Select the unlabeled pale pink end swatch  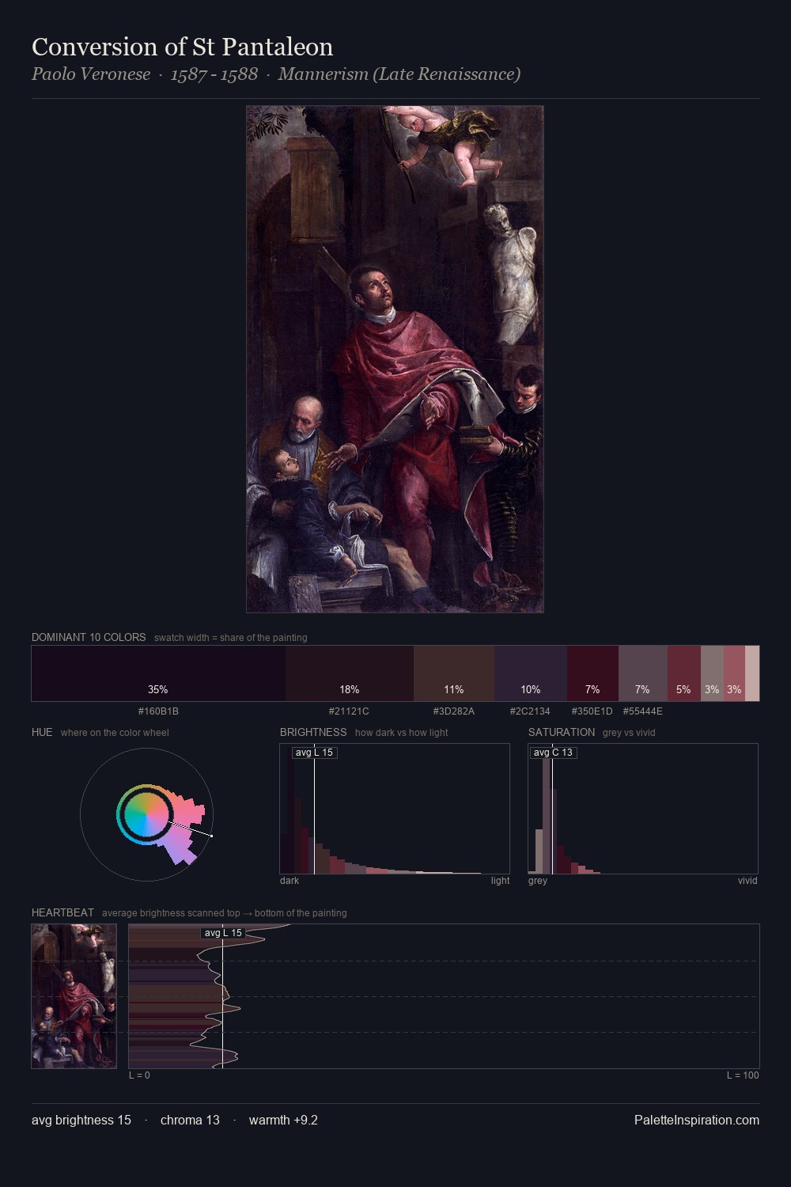pos(752,673)
